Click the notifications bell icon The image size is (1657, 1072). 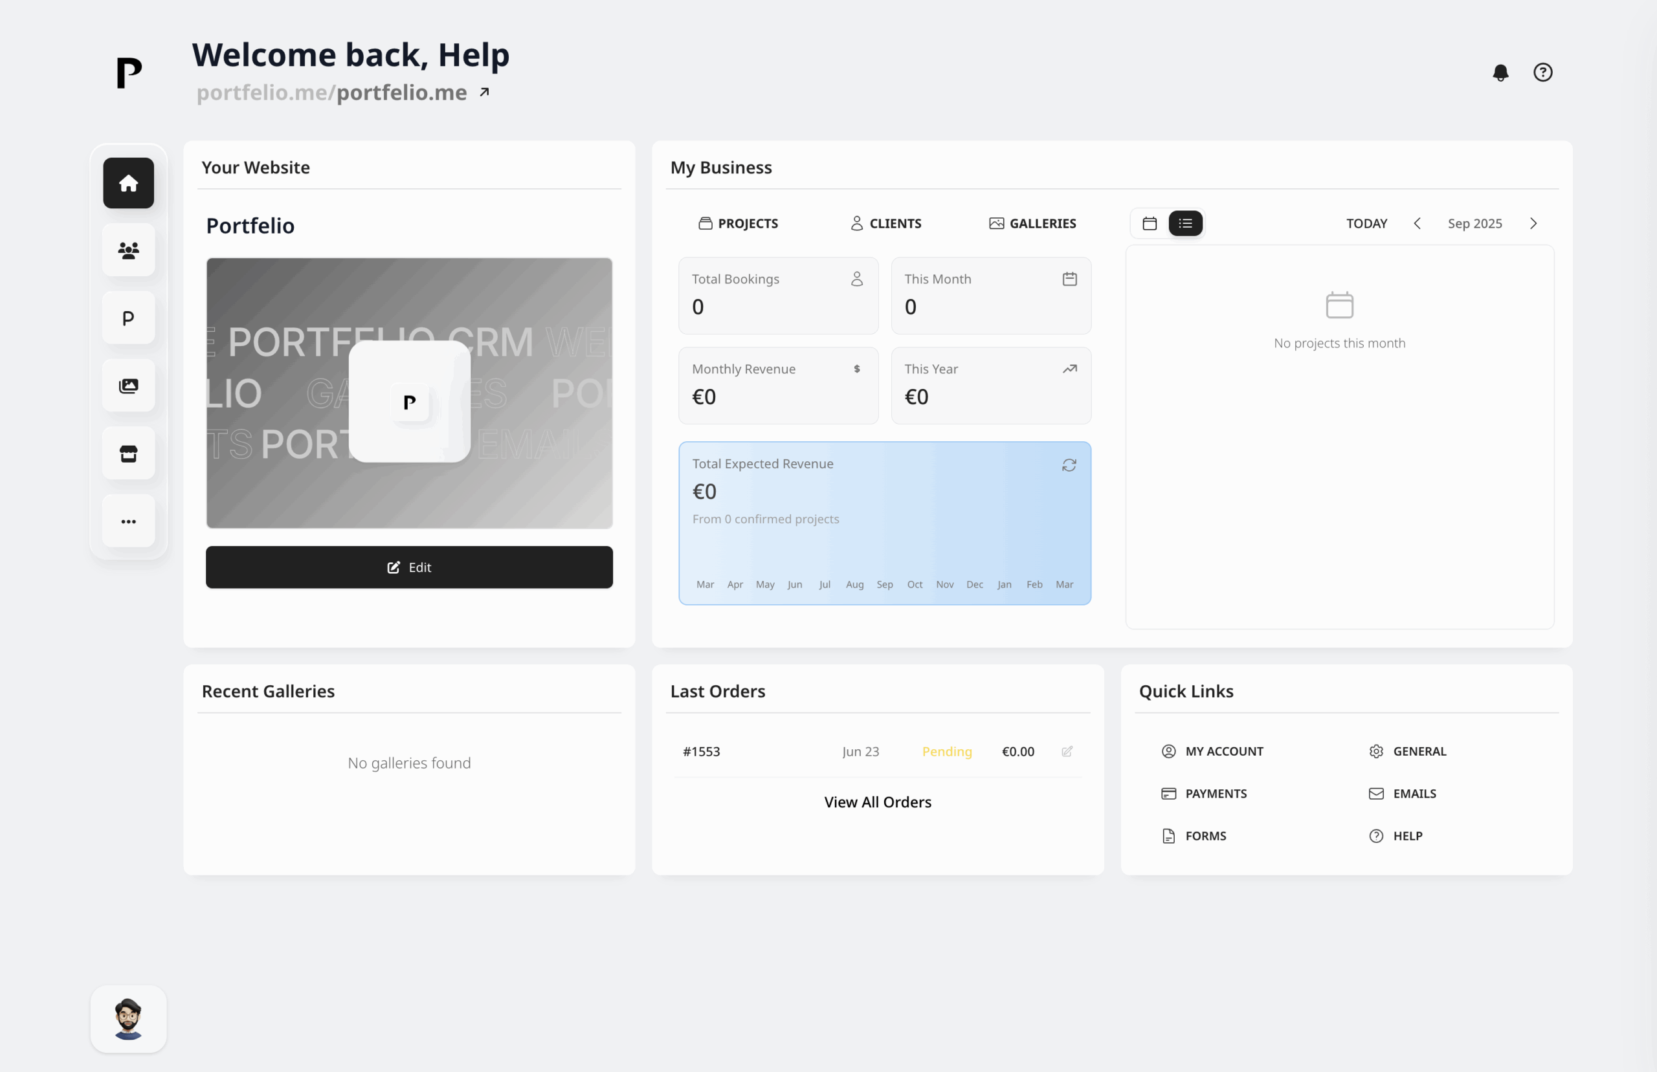pos(1500,72)
